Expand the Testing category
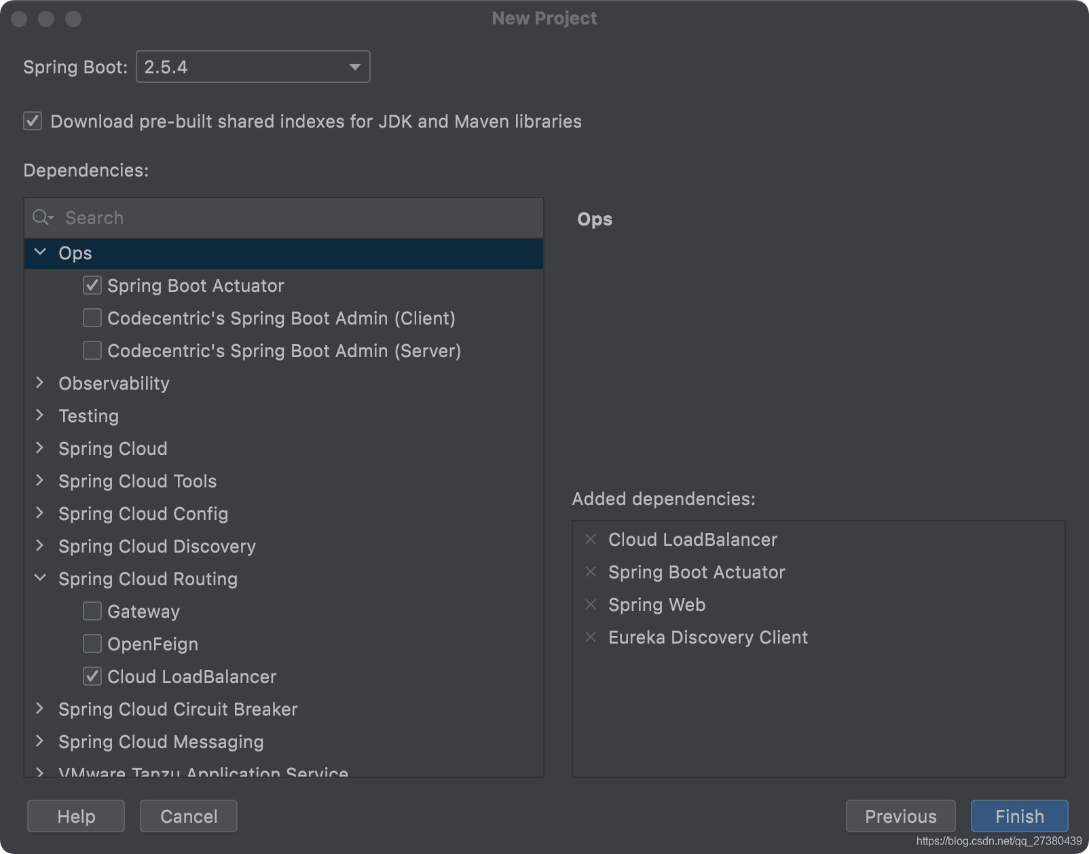Viewport: 1089px width, 854px height. [x=40, y=415]
